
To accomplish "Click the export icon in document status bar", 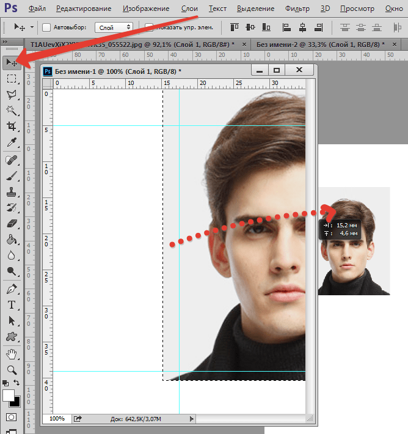I will pos(78,419).
